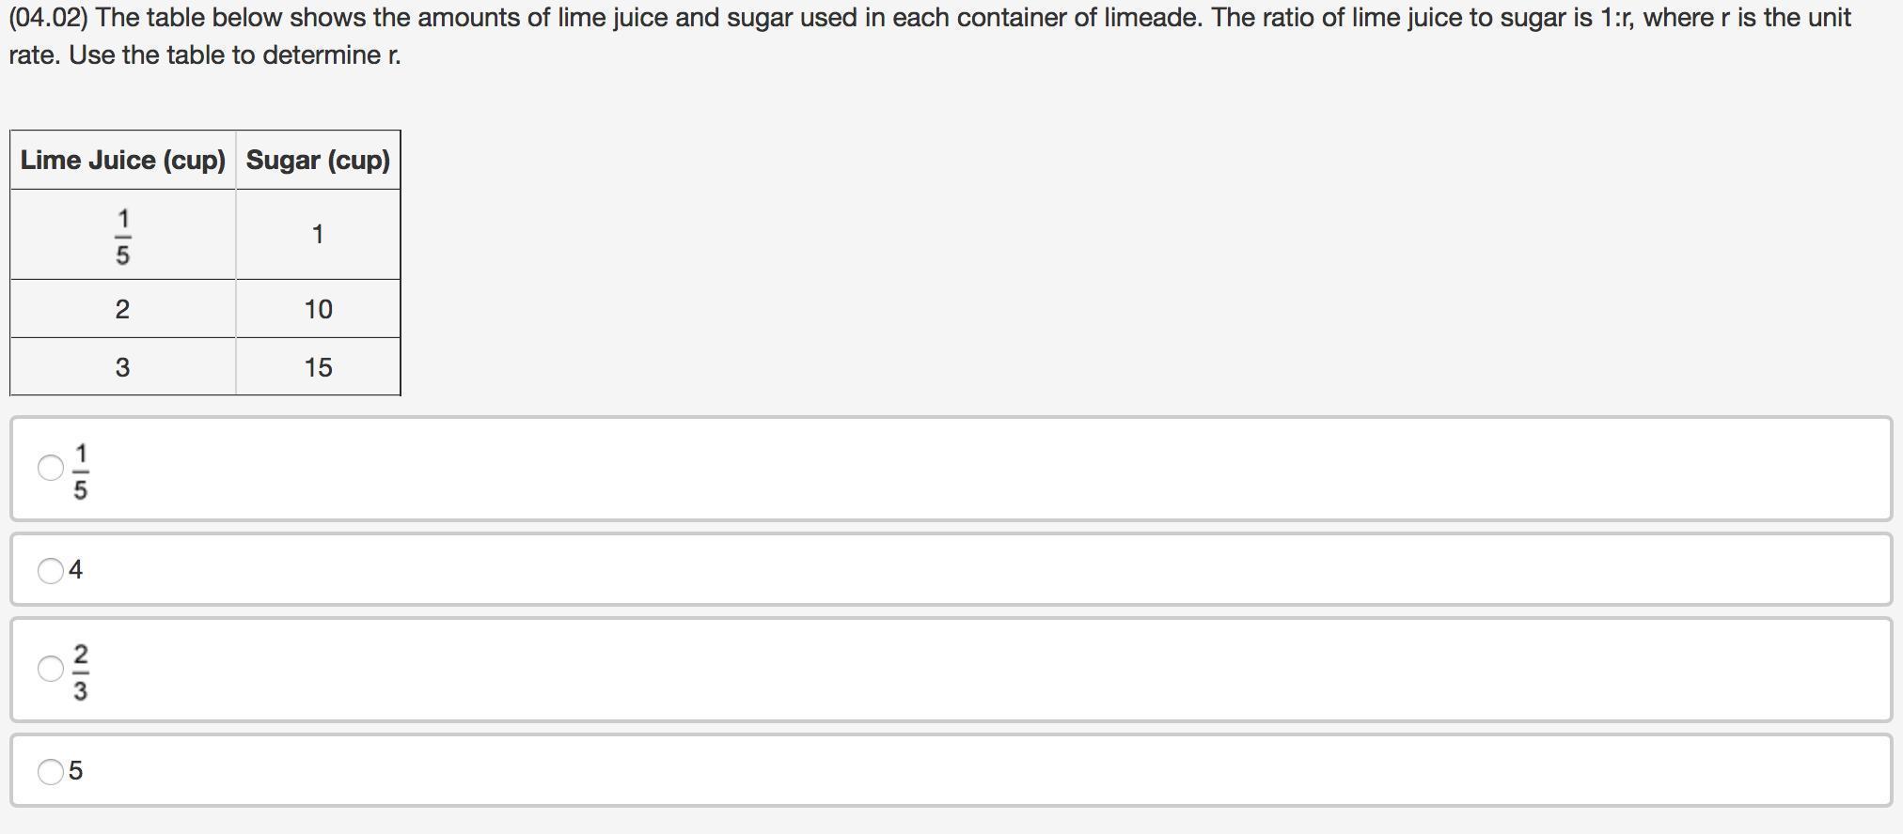
Task: Click the sentence "Use the table to determine r."
Action: point(235,55)
